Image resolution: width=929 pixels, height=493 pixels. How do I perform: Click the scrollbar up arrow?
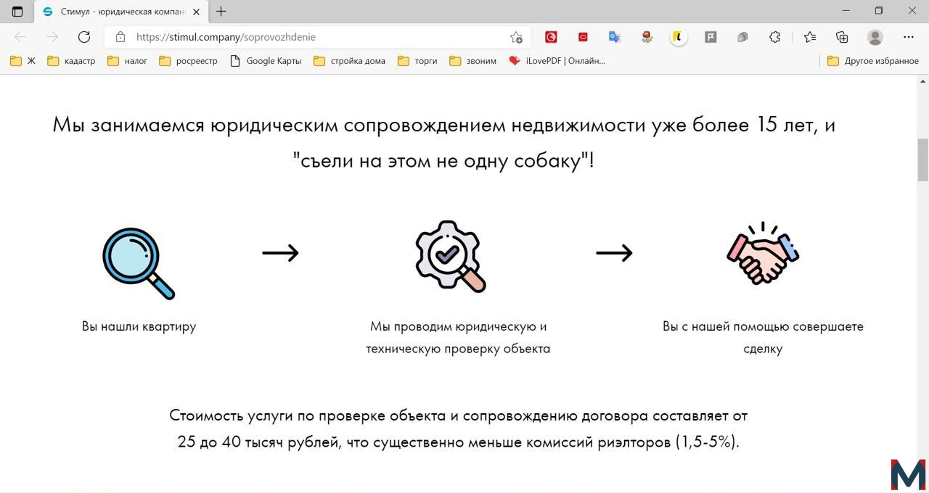[x=923, y=80]
